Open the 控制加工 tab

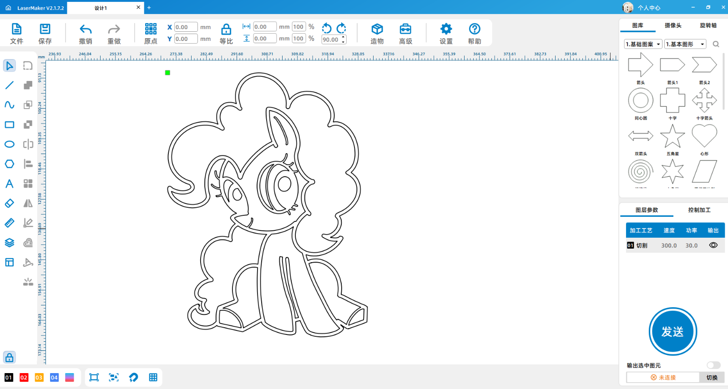(x=699, y=210)
